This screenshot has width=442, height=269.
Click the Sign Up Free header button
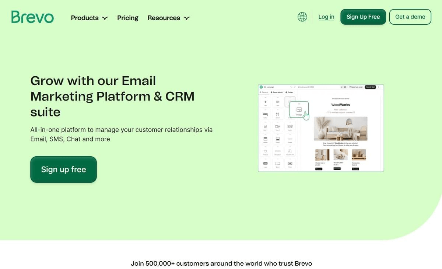click(363, 17)
